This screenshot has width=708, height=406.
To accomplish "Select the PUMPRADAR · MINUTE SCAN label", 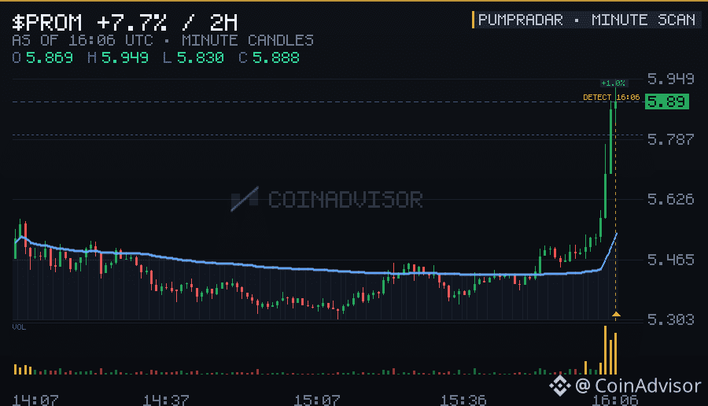I will pyautogui.click(x=587, y=20).
